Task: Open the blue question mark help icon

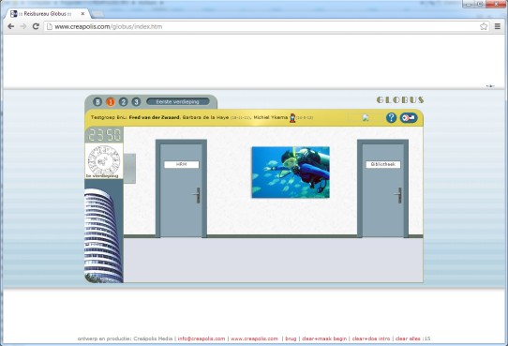Action: (391, 117)
